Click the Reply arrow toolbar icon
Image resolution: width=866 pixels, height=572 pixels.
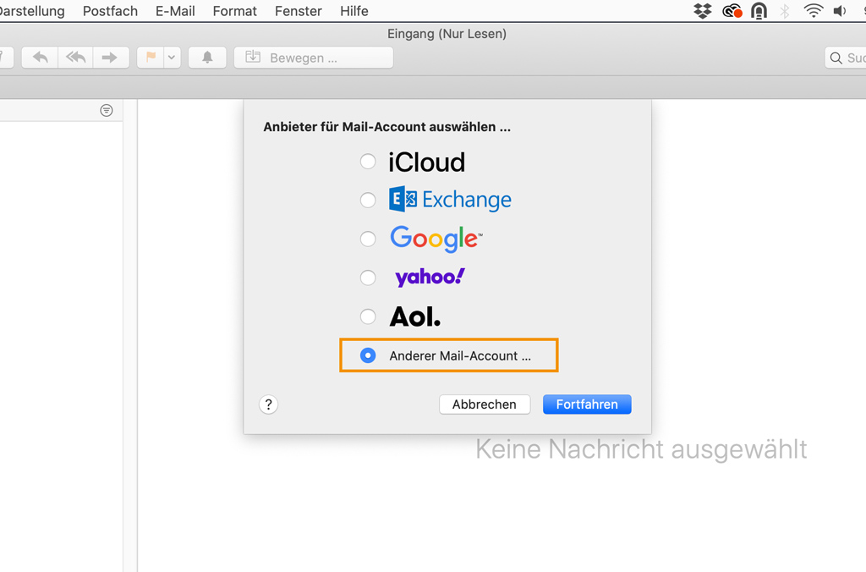(40, 58)
